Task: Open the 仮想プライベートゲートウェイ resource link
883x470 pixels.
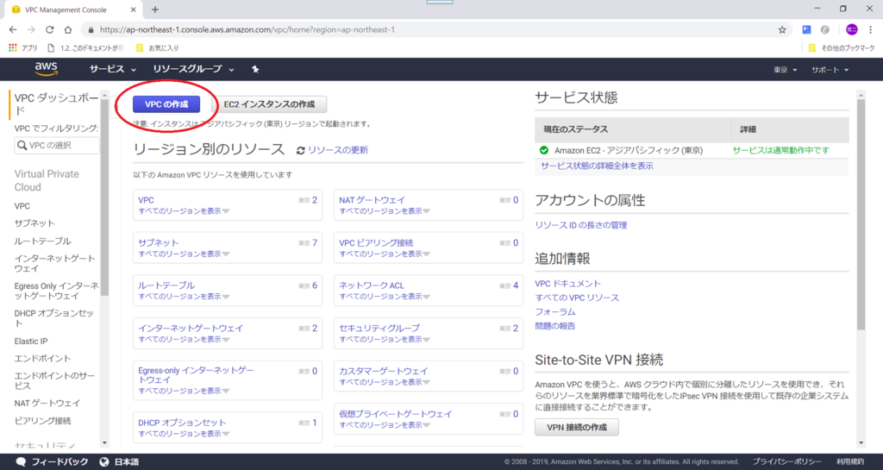Action: coord(395,414)
